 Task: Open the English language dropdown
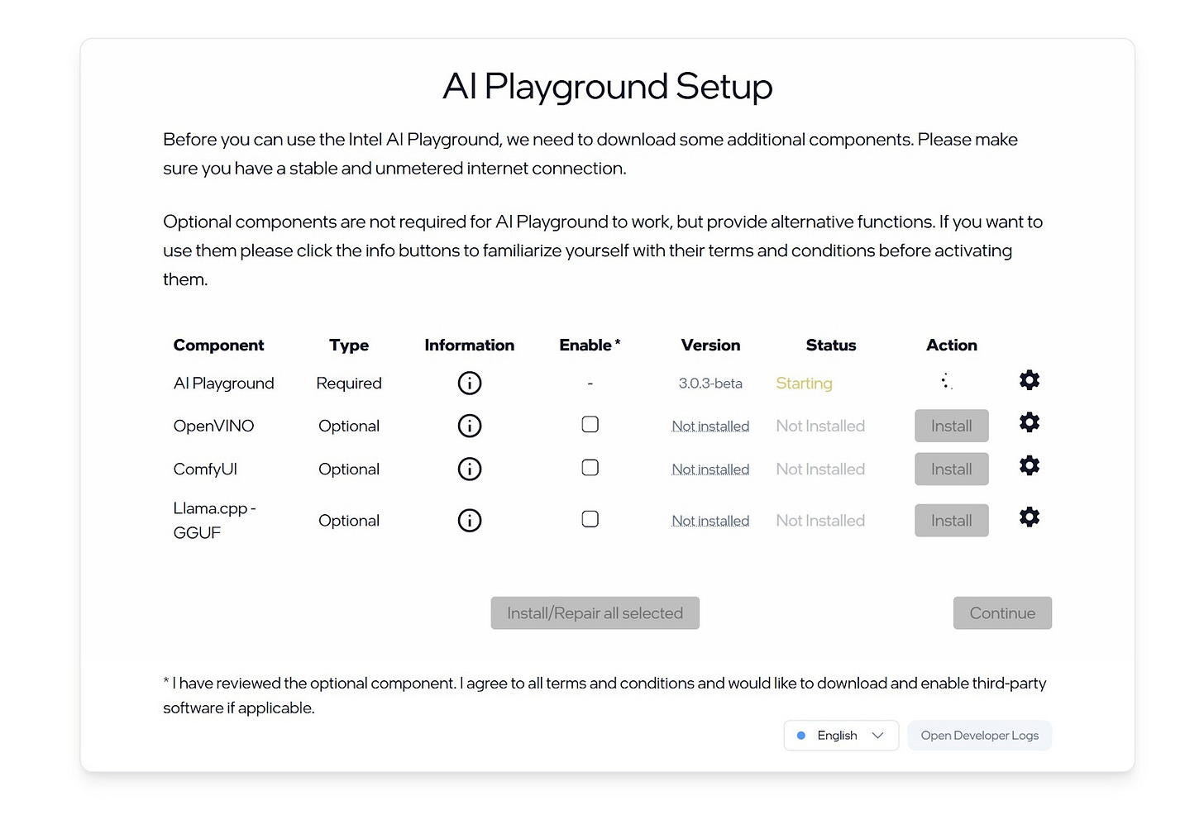tap(841, 736)
